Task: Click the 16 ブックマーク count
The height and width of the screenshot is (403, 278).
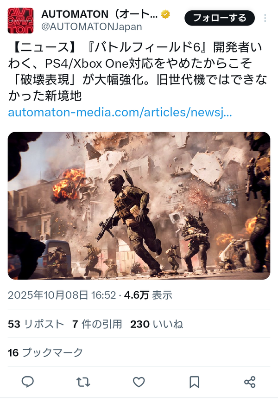Action: (x=45, y=352)
